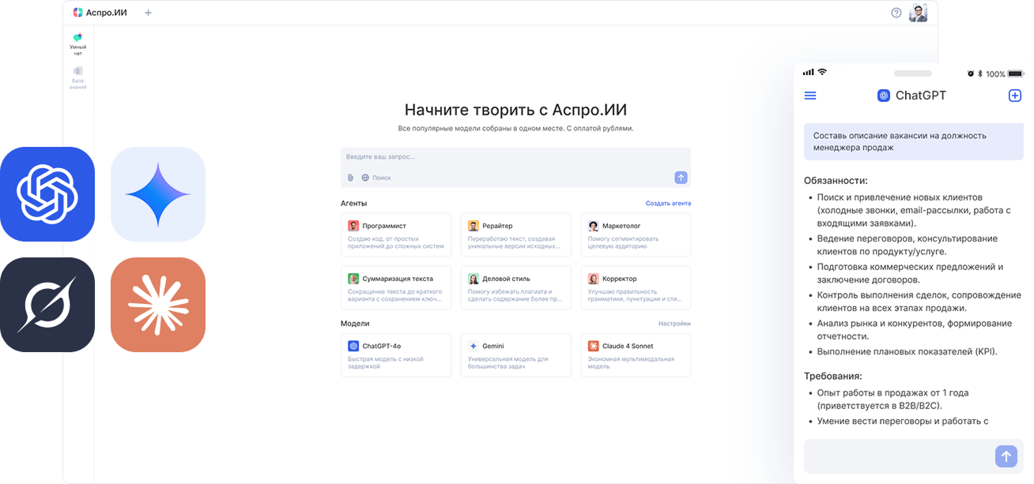
Task: Focus the Введите ваш запрос input field
Action: click(515, 157)
